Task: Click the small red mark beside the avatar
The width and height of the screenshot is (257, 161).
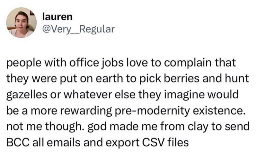Action: pyautogui.click(x=32, y=13)
